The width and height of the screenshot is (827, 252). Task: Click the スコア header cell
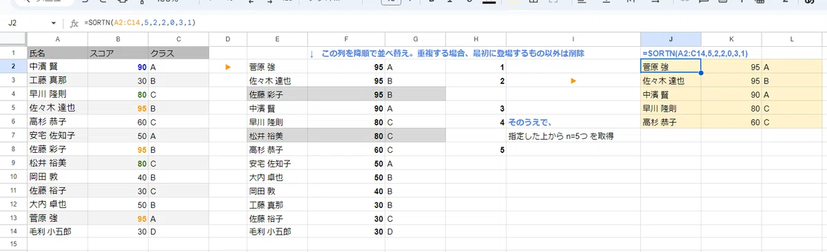click(x=117, y=53)
